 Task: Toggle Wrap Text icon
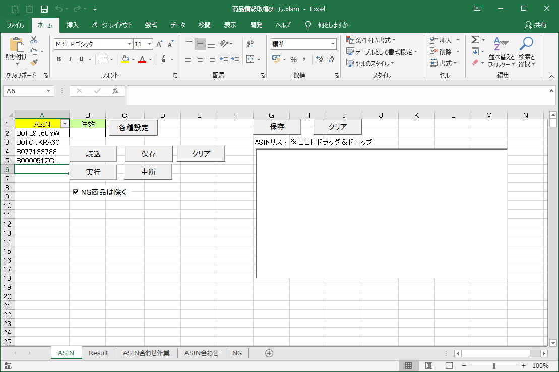click(x=251, y=44)
